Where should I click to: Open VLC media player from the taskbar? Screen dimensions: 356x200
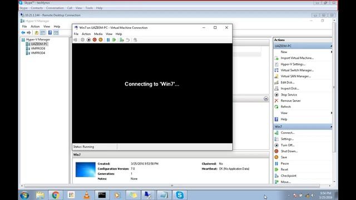point(87,195)
